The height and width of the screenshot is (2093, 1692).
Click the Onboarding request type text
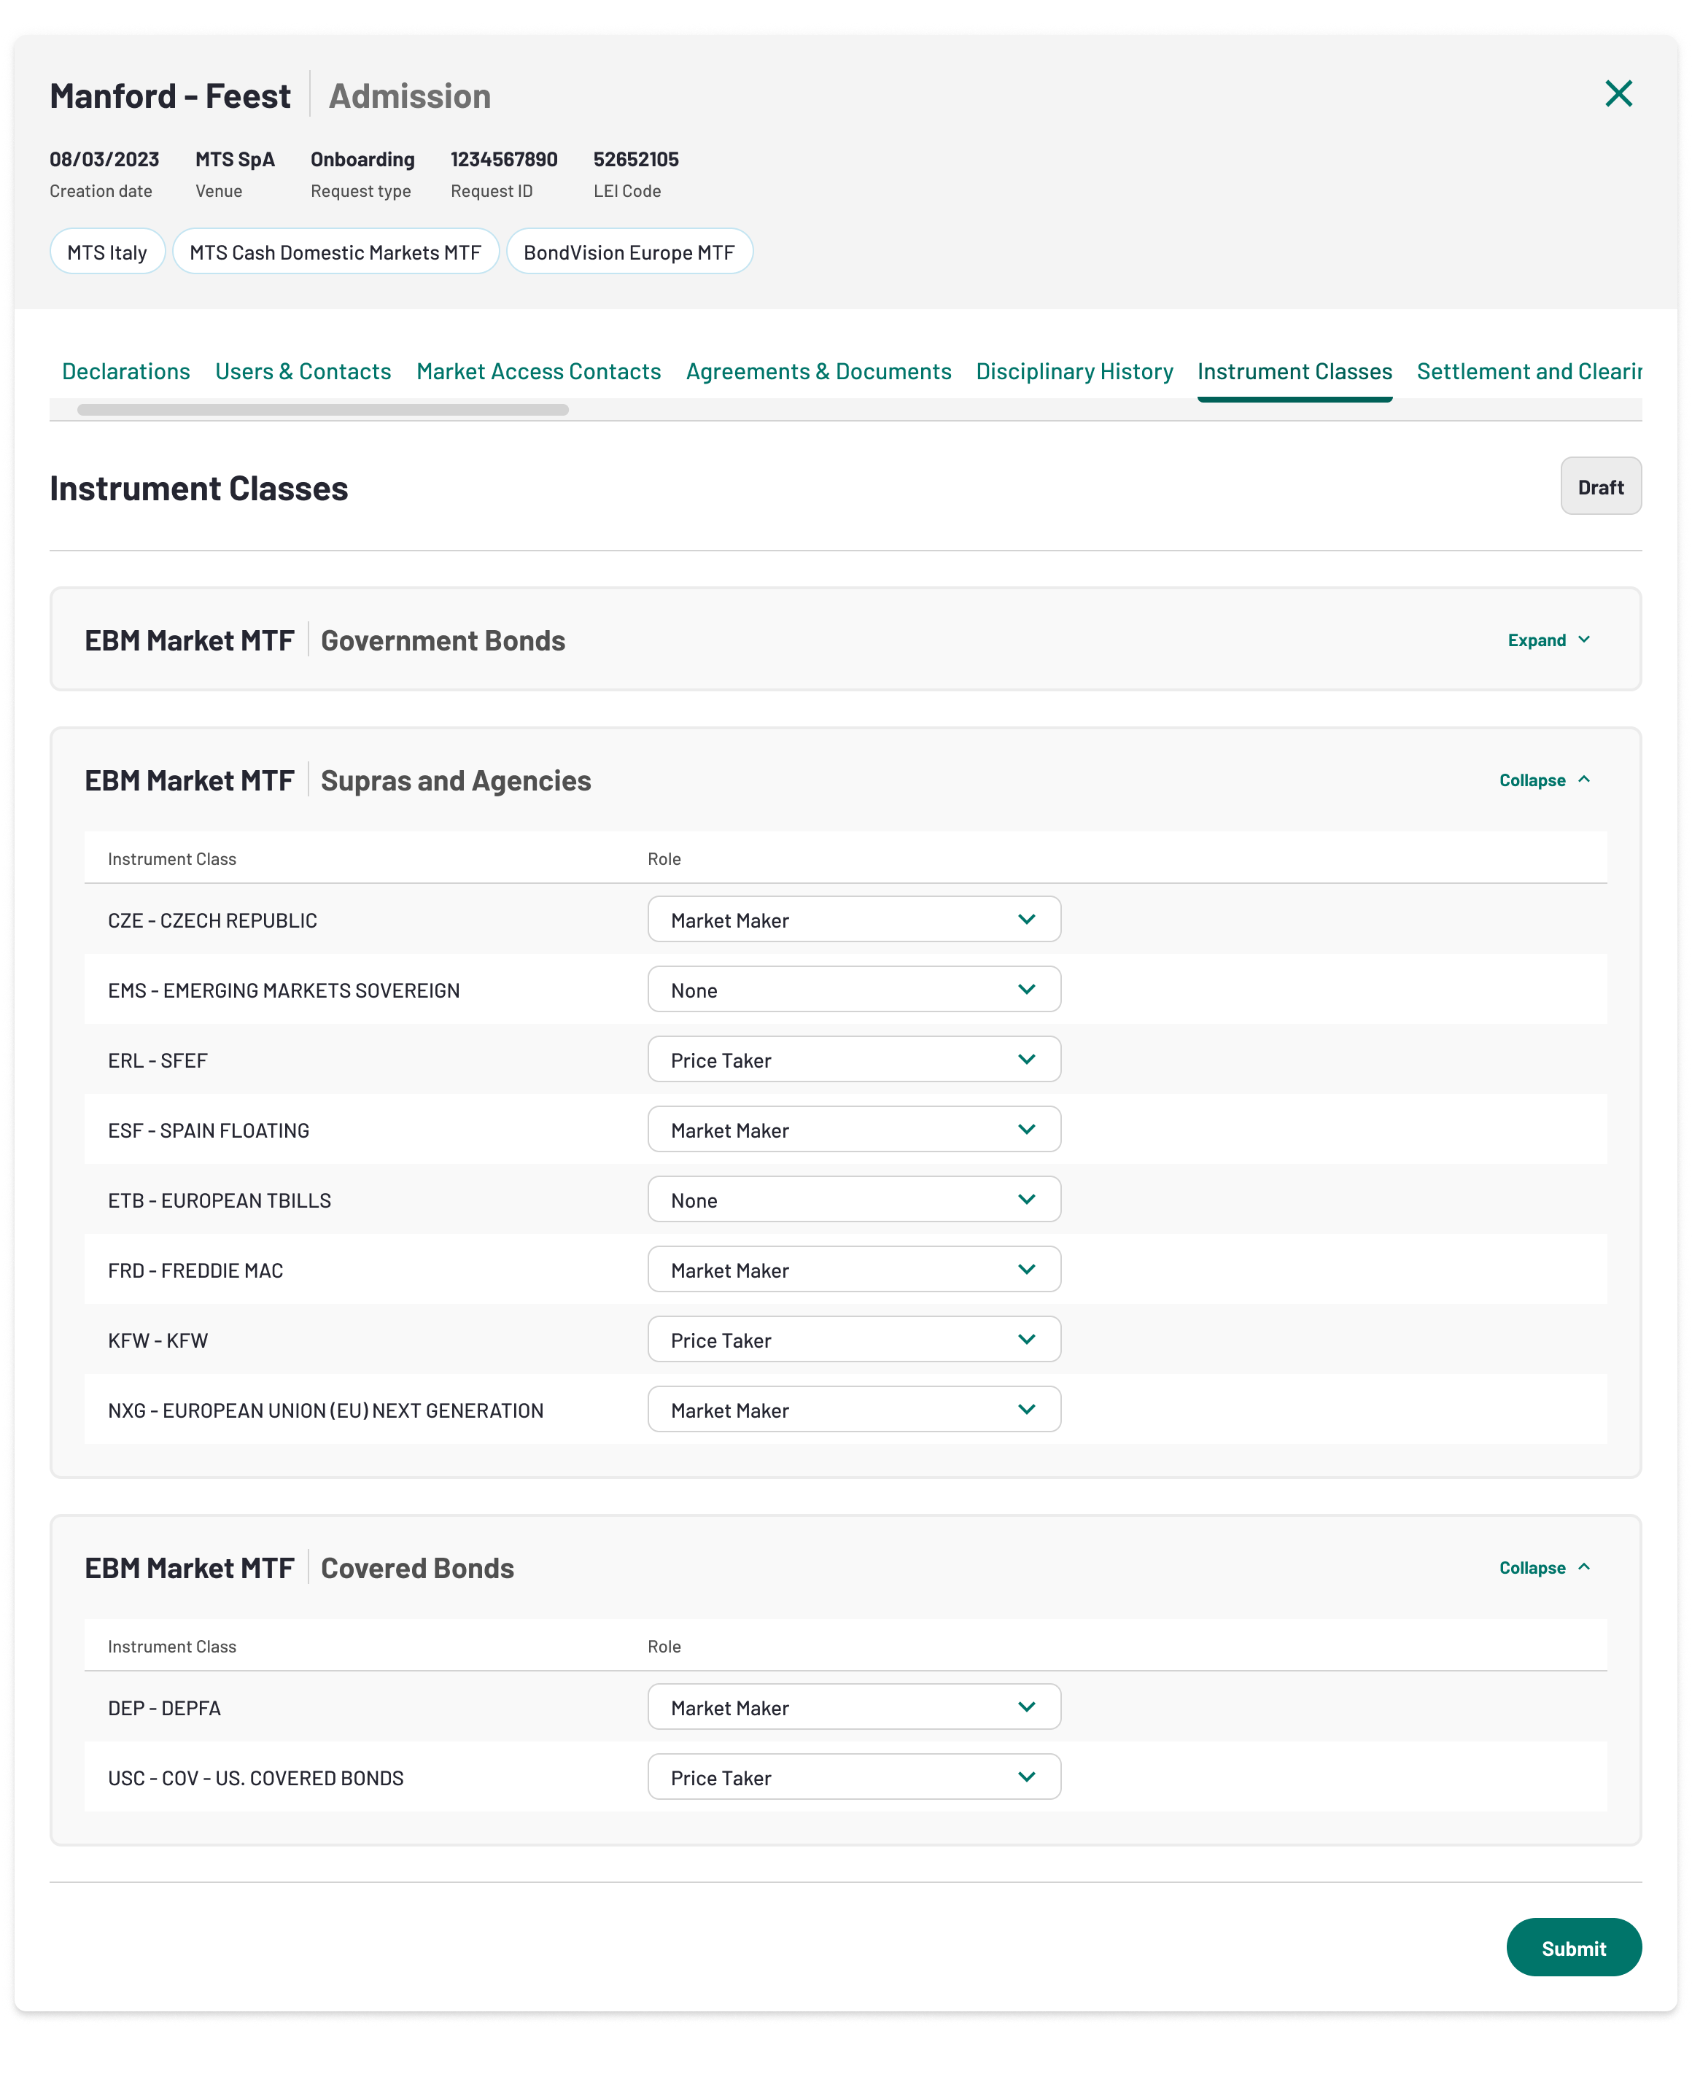coord(362,159)
